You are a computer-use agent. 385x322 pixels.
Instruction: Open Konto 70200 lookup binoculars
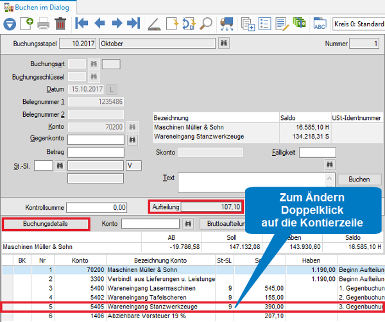pyautogui.click(x=133, y=127)
